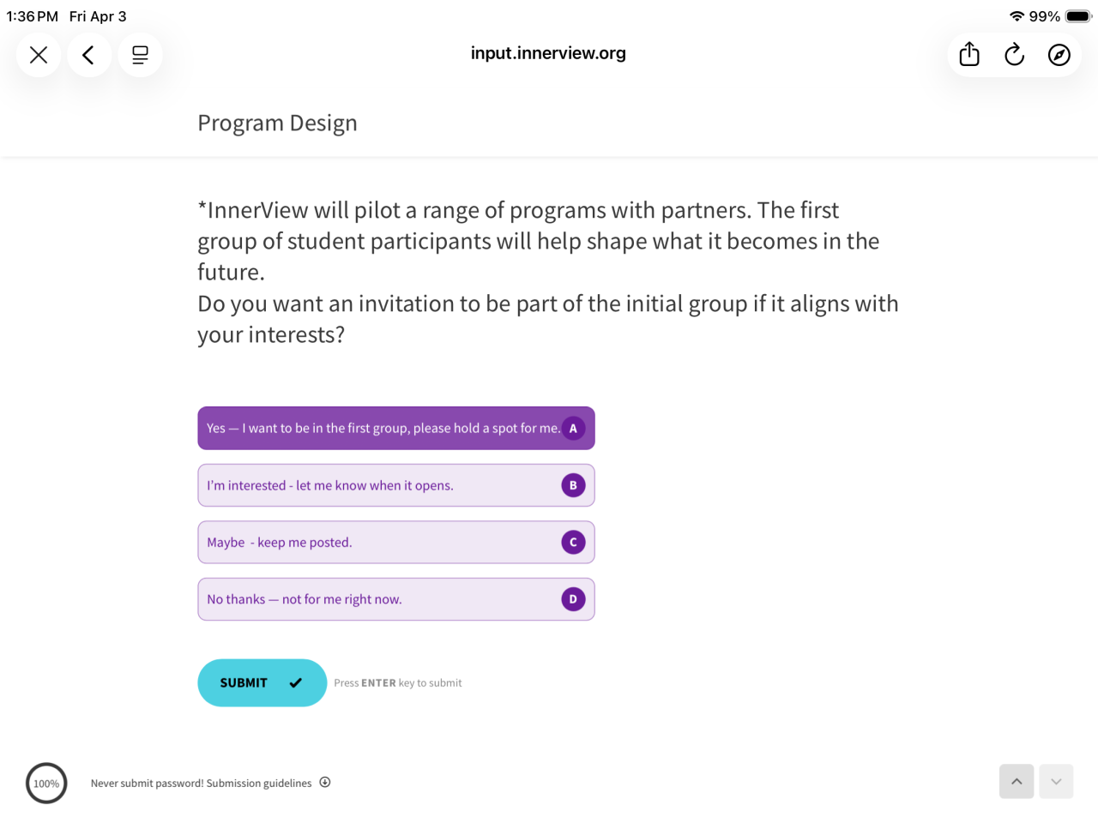Select option C: Maybe, keep me posted

pos(395,542)
